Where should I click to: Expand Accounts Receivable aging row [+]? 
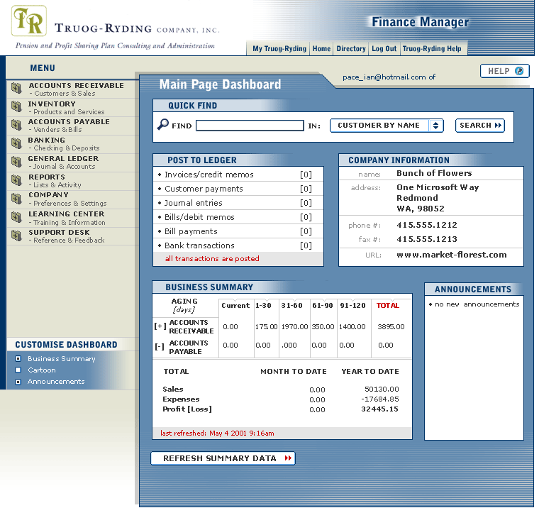160,326
